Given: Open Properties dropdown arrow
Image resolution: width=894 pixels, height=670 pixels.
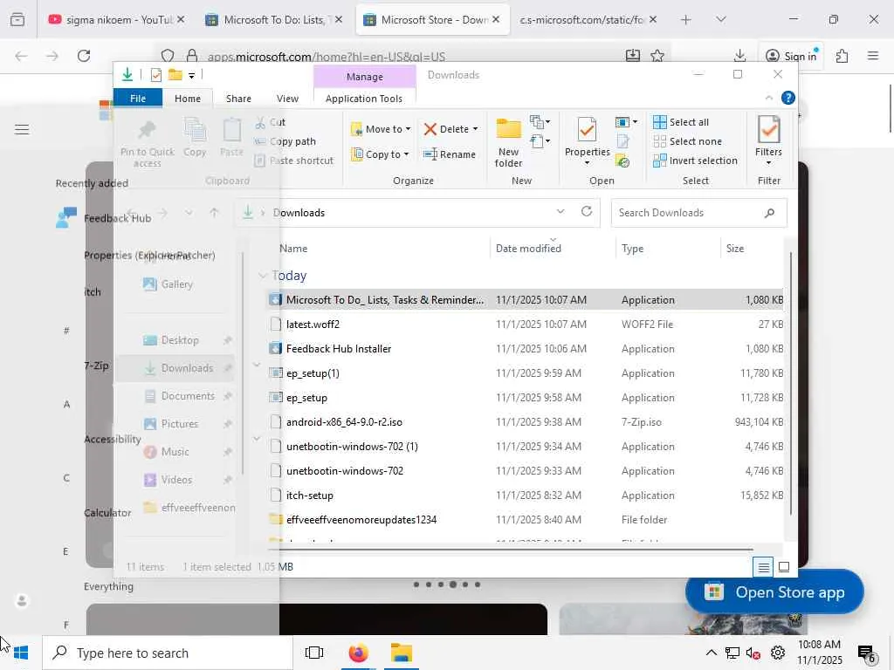Looking at the screenshot, I should 587,163.
